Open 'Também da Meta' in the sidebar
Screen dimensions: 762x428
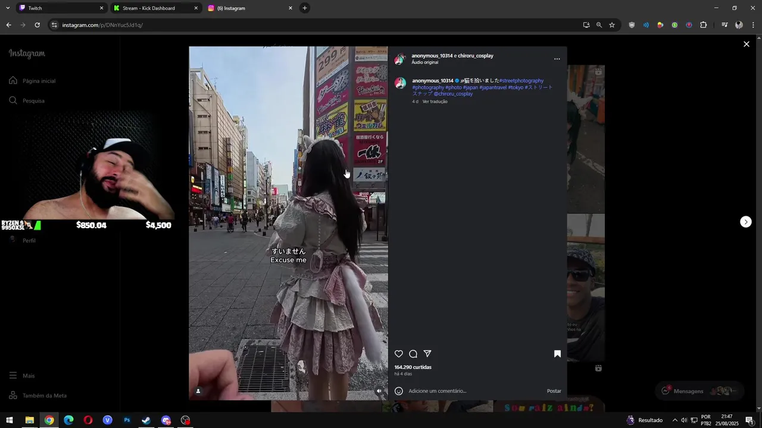pos(38,395)
